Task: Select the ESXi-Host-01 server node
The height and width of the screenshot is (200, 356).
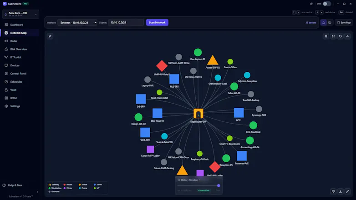Action: (x=158, y=113)
